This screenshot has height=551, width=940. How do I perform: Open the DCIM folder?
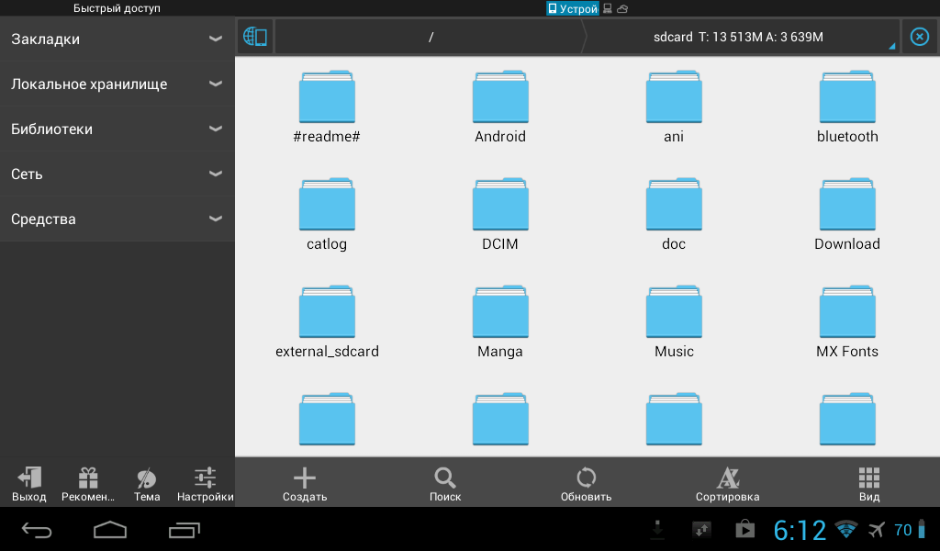tap(500, 214)
